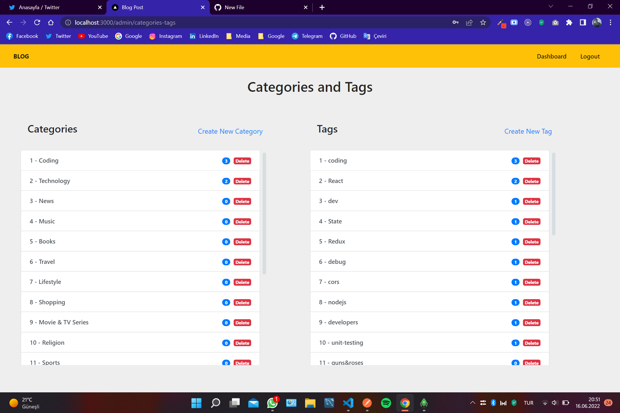Image resolution: width=620 pixels, height=413 pixels.
Task: Click the Create New Category link
Action: click(230, 131)
